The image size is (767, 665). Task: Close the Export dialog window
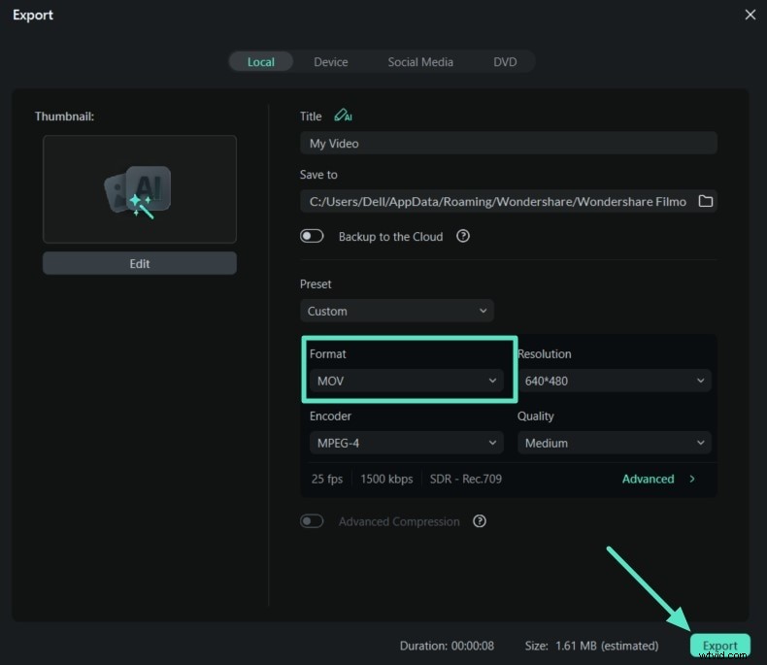(x=750, y=15)
